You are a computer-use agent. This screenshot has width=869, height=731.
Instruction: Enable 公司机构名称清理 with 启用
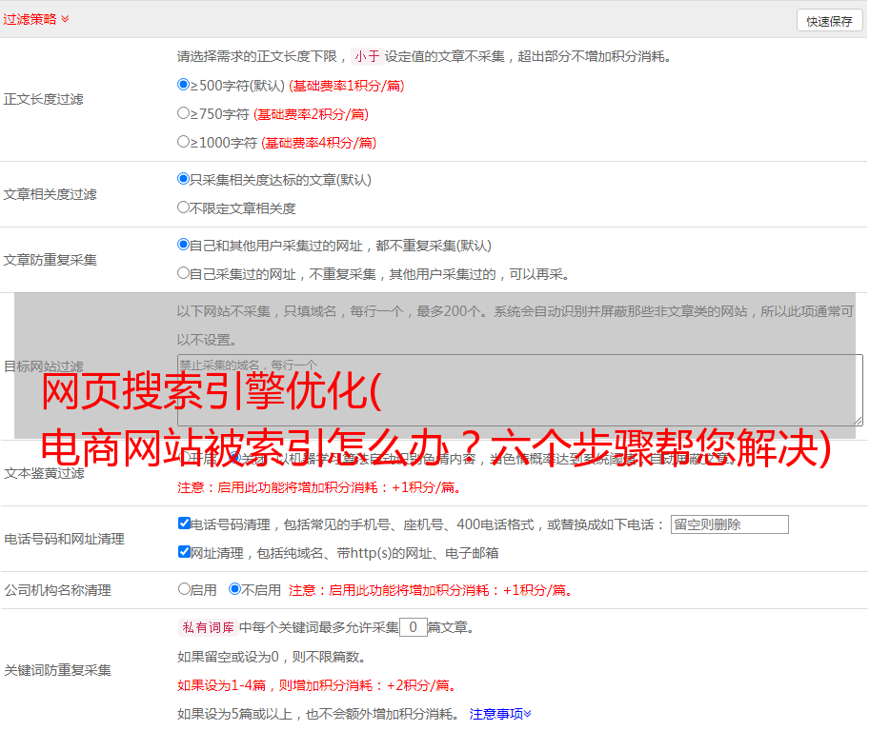pyautogui.click(x=184, y=589)
